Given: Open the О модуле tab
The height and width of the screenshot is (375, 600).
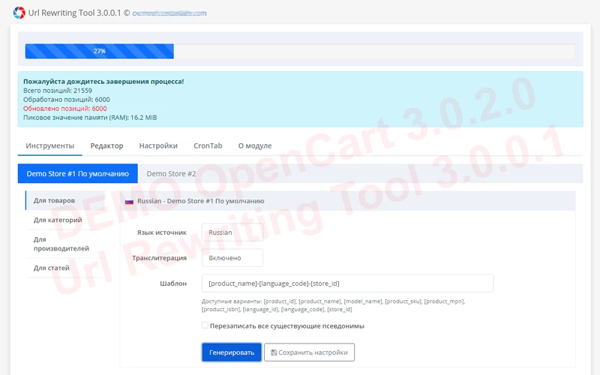Looking at the screenshot, I should tap(255, 145).
